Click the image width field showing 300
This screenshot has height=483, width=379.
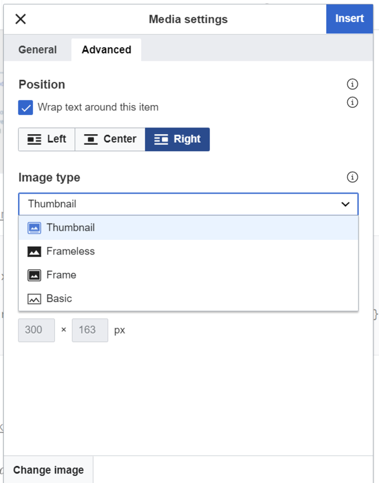coord(36,330)
